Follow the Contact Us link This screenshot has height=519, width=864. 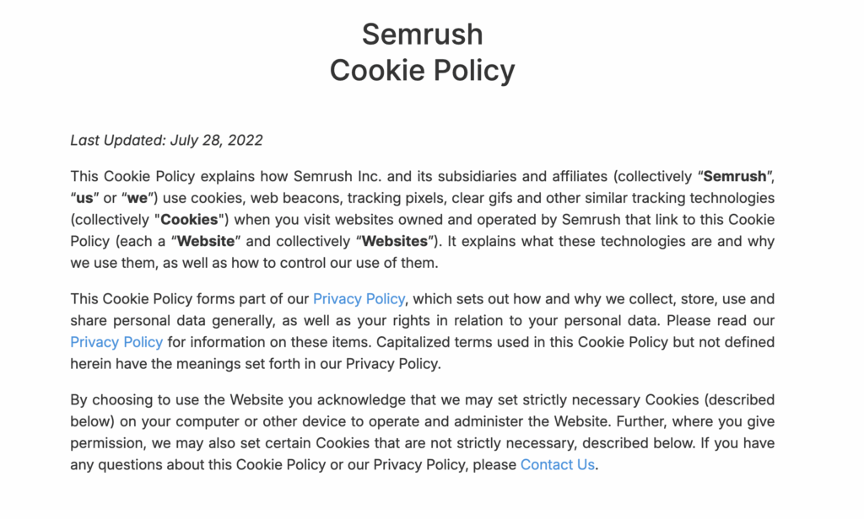(558, 464)
